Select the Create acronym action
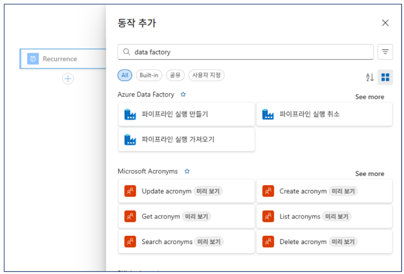Screen dimensions: 404x274 click(x=324, y=191)
